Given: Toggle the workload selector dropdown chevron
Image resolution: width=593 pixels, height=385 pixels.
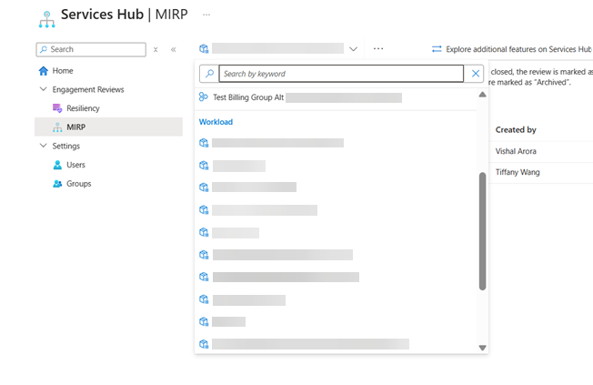Looking at the screenshot, I should click(x=353, y=49).
